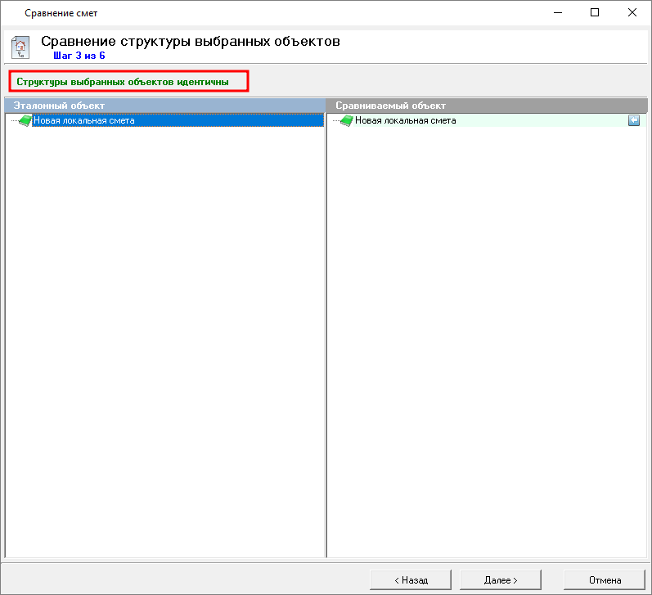Click the blue arrow icon in compared row

point(634,120)
